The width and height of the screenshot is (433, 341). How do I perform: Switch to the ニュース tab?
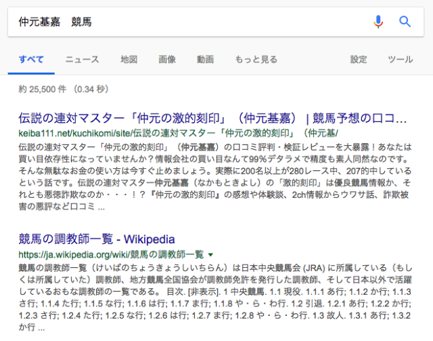[82, 60]
